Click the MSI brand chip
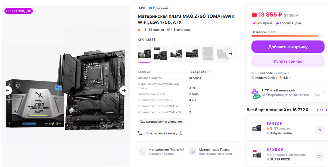The width and height of the screenshot is (328, 167). click(x=142, y=8)
